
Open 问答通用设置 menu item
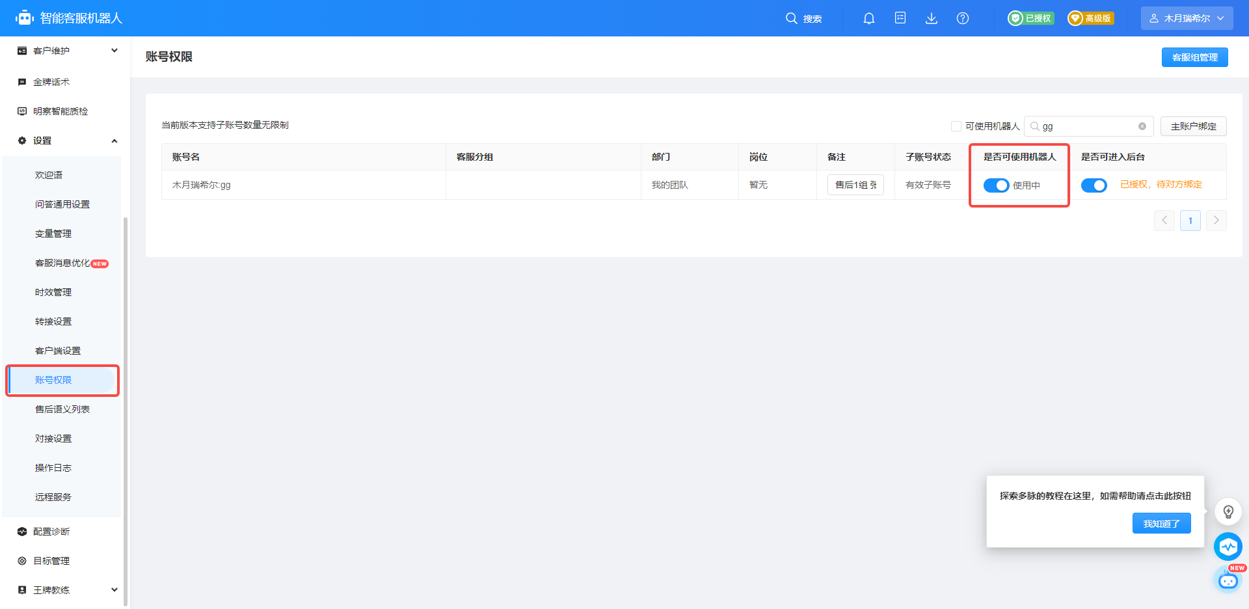click(62, 204)
